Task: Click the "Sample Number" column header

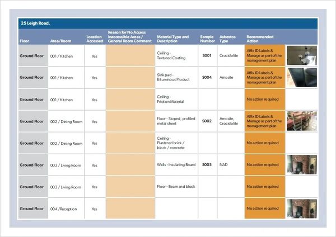Action: click(x=207, y=39)
